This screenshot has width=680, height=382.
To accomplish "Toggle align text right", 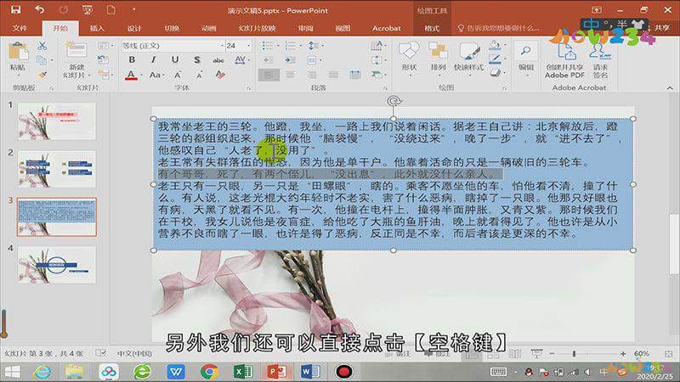I will point(312,75).
